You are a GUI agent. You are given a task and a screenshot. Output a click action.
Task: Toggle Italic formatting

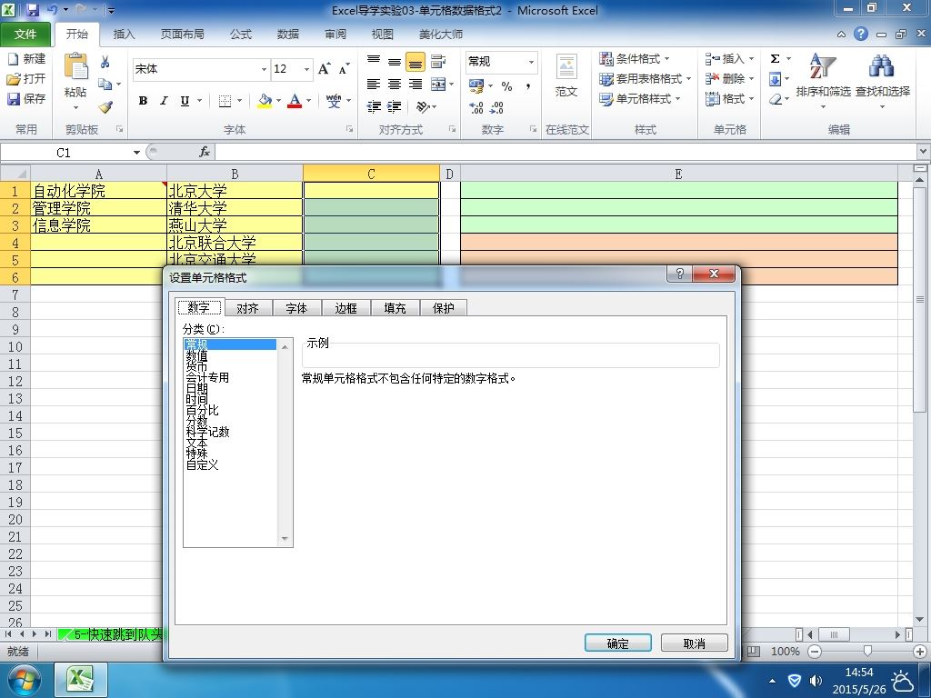click(164, 101)
